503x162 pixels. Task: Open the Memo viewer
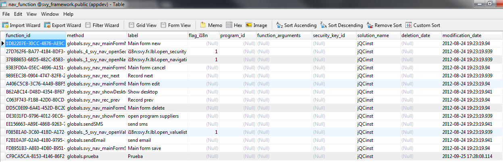[211, 25]
